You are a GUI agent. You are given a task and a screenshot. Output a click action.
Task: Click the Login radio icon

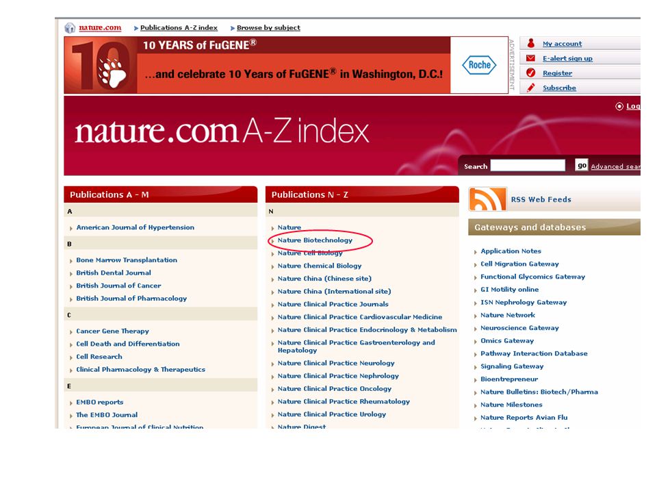(x=619, y=107)
